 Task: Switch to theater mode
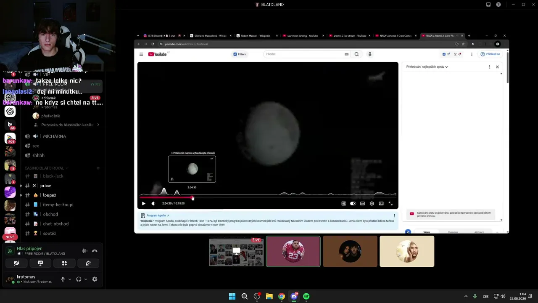(x=381, y=204)
